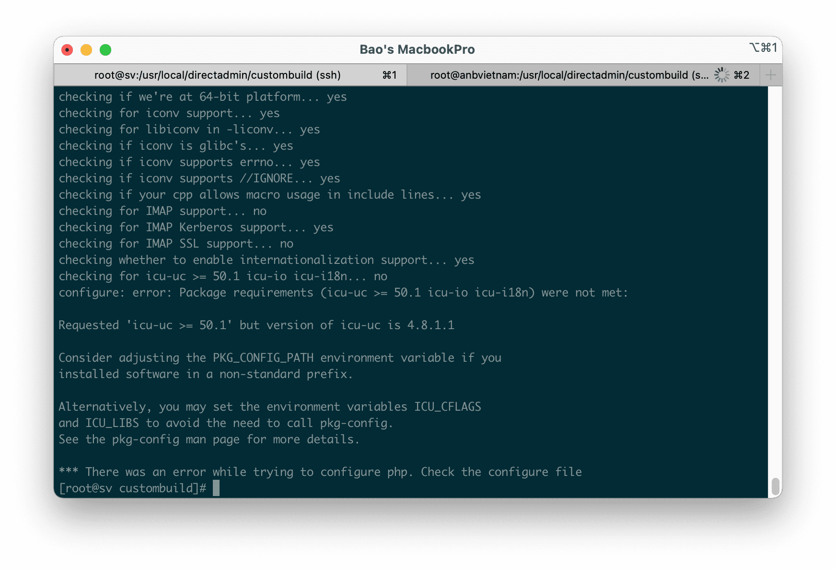Click the ⌘1 shortcut badge on the first tab
The height and width of the screenshot is (569, 836).
pyautogui.click(x=389, y=74)
